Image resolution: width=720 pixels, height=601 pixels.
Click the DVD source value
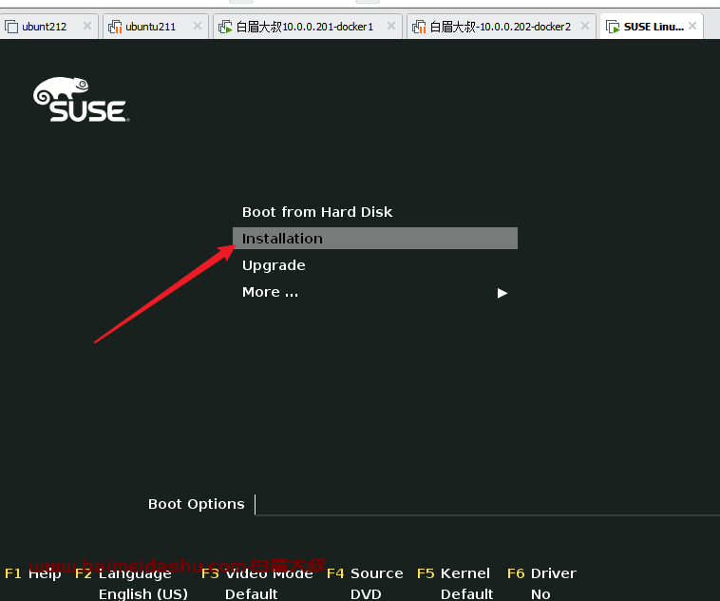coord(366,594)
